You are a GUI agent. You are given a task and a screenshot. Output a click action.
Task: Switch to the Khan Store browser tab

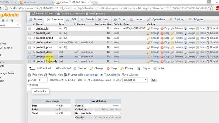(x=36, y=2)
